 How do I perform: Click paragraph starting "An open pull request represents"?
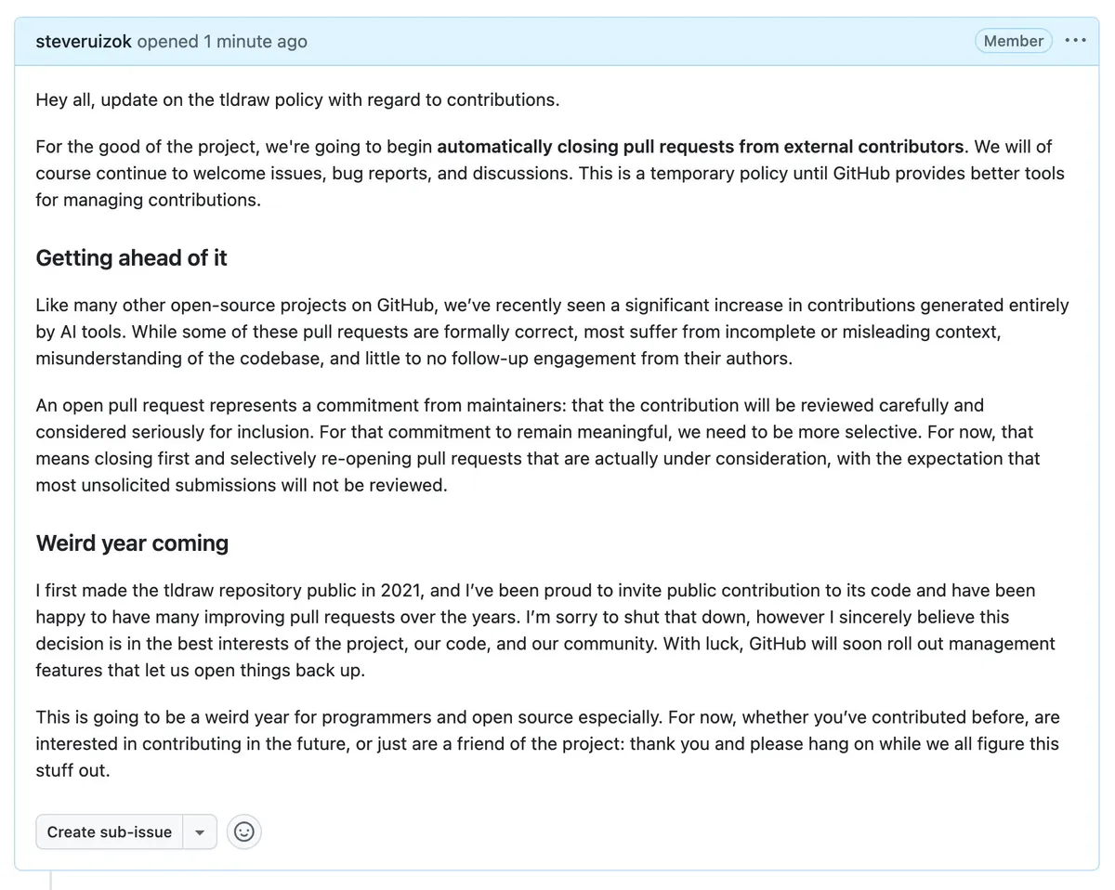point(538,445)
